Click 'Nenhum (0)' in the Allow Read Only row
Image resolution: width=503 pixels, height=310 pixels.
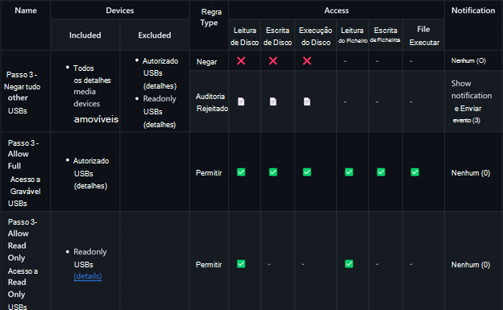click(x=471, y=264)
